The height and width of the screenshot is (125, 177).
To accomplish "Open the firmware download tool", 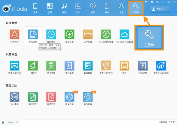I will pyautogui.click(x=69, y=97).
